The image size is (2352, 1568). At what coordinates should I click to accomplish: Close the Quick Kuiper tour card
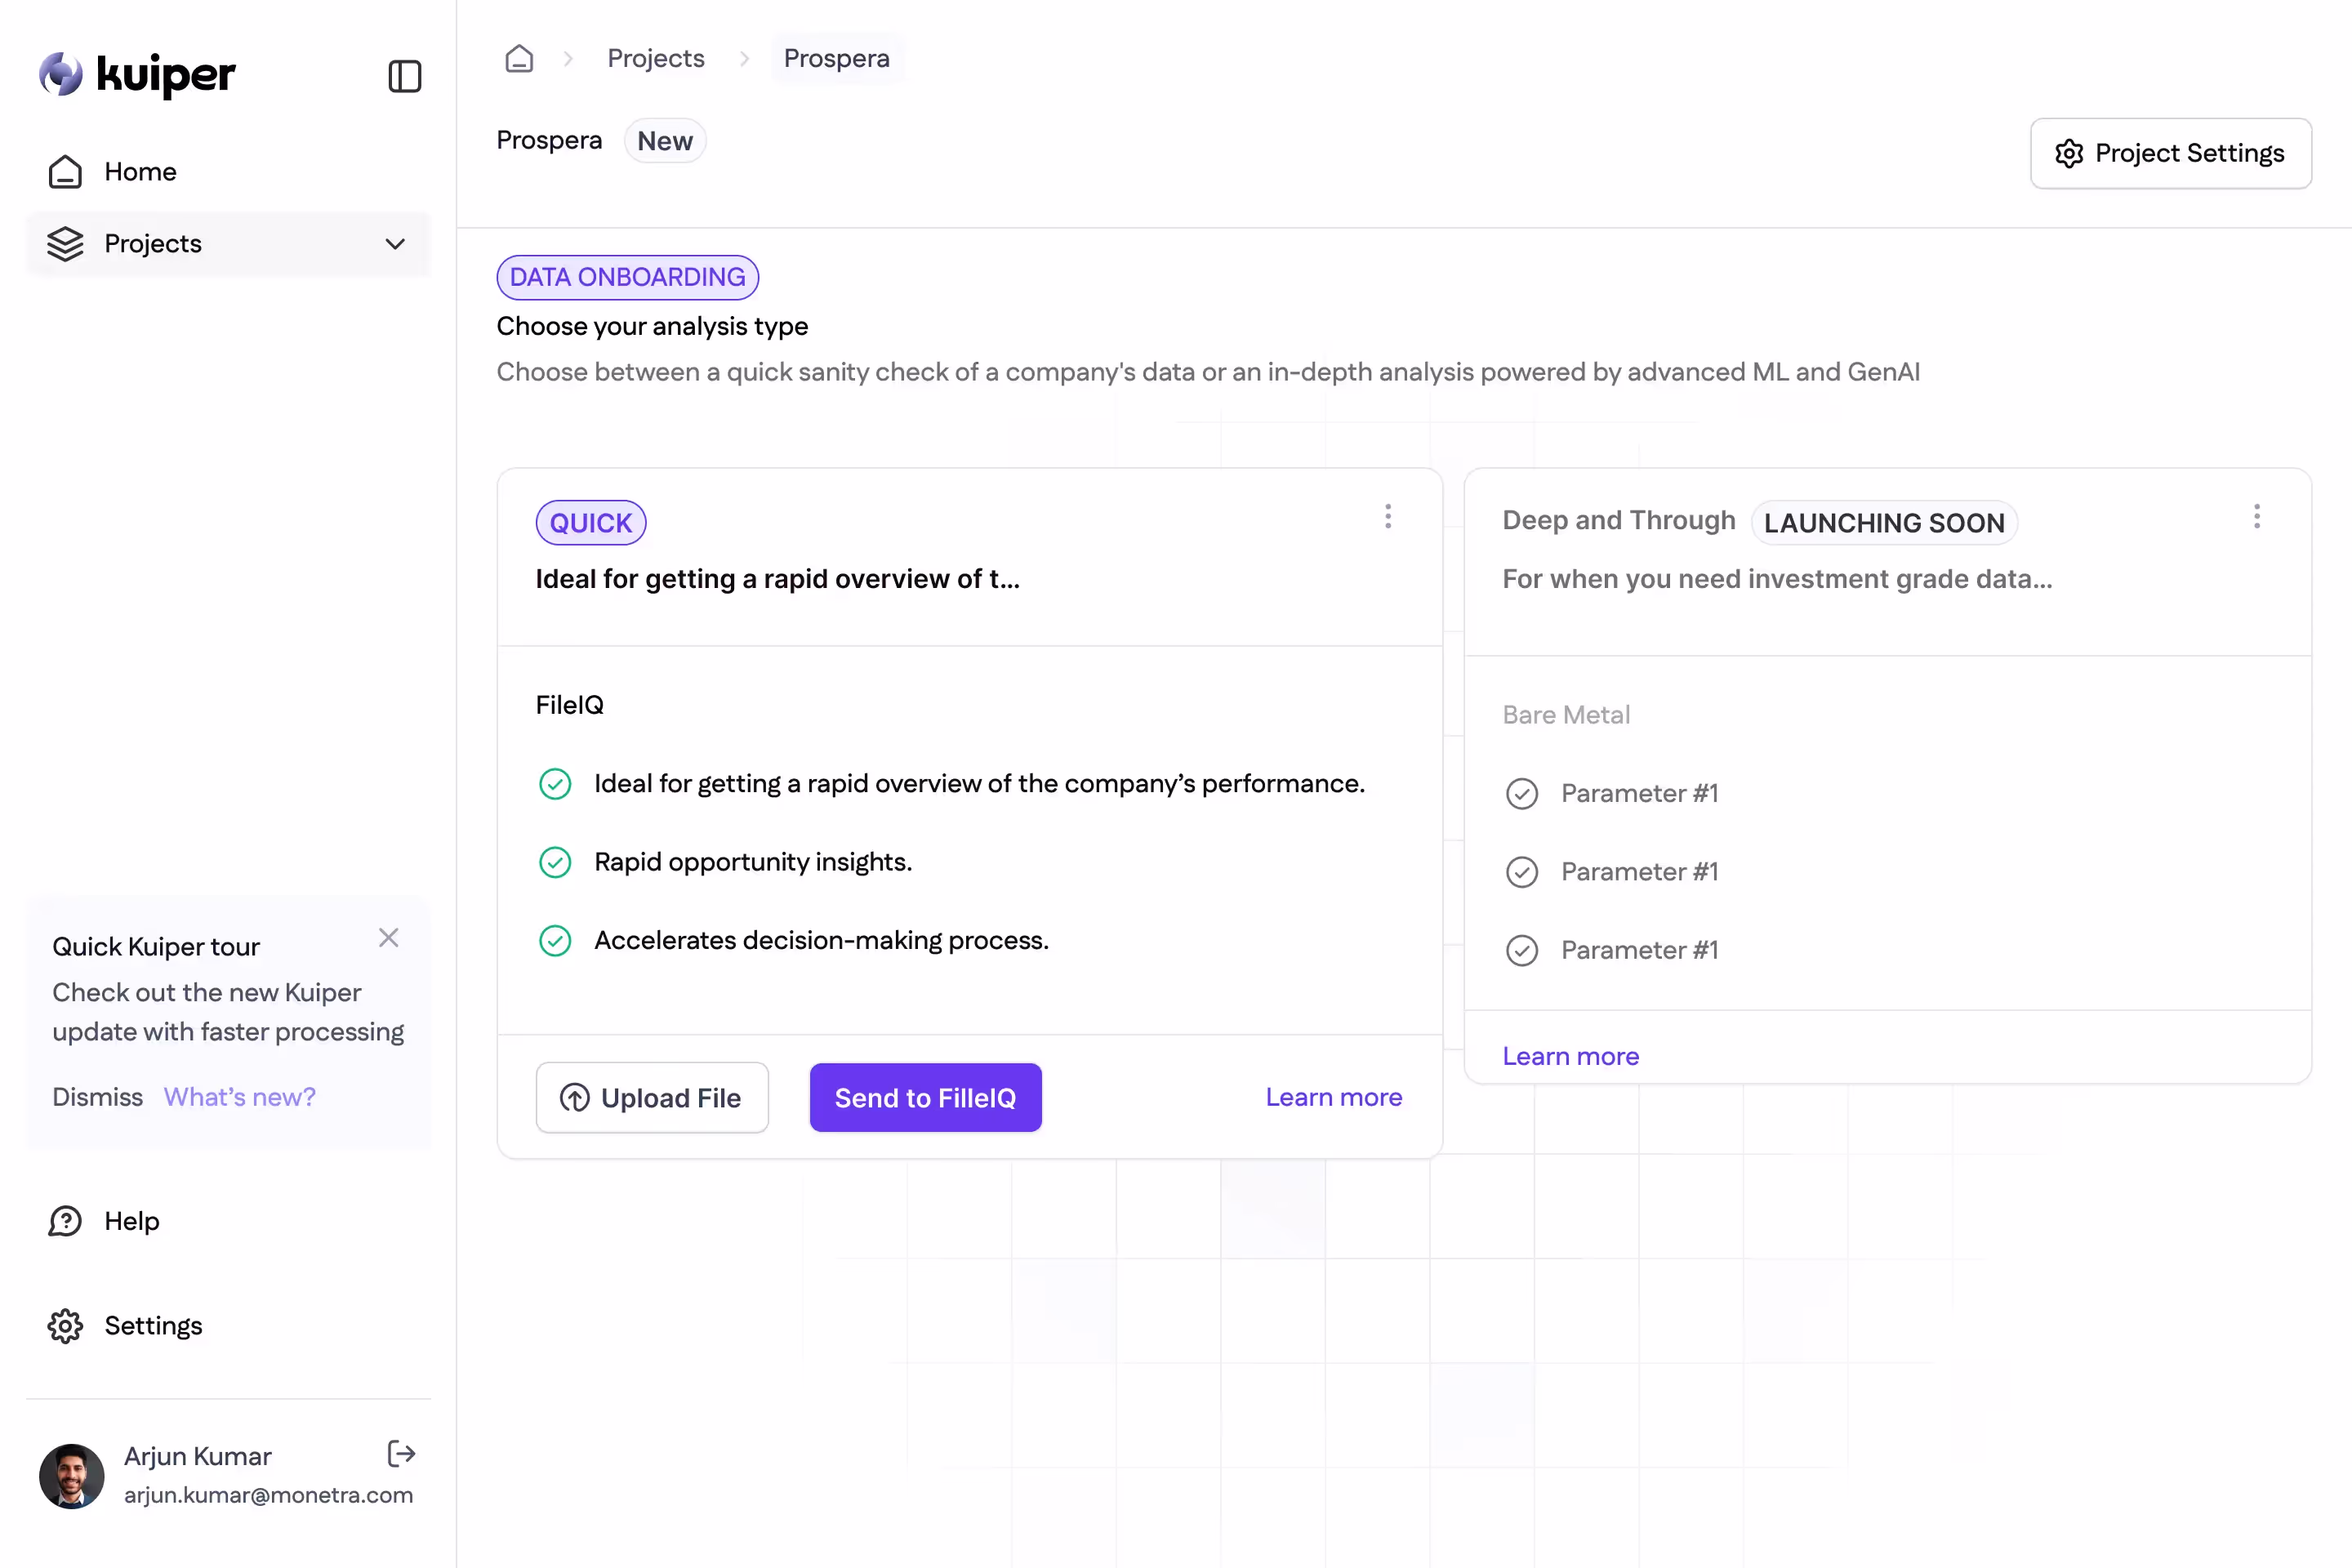click(389, 937)
